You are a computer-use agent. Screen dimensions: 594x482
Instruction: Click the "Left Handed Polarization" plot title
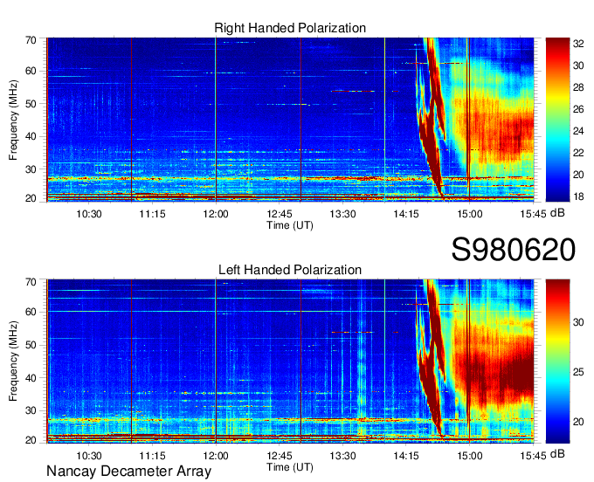pyautogui.click(x=290, y=270)
